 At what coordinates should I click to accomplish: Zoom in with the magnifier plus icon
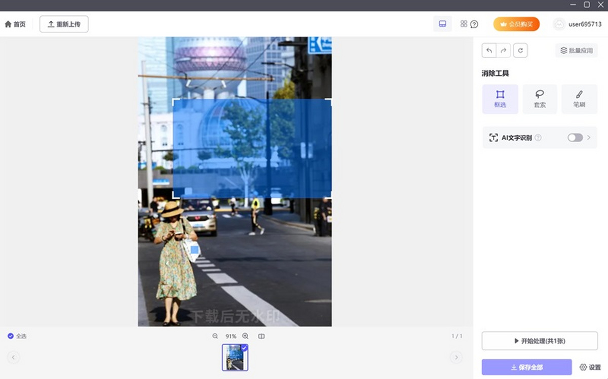click(246, 336)
